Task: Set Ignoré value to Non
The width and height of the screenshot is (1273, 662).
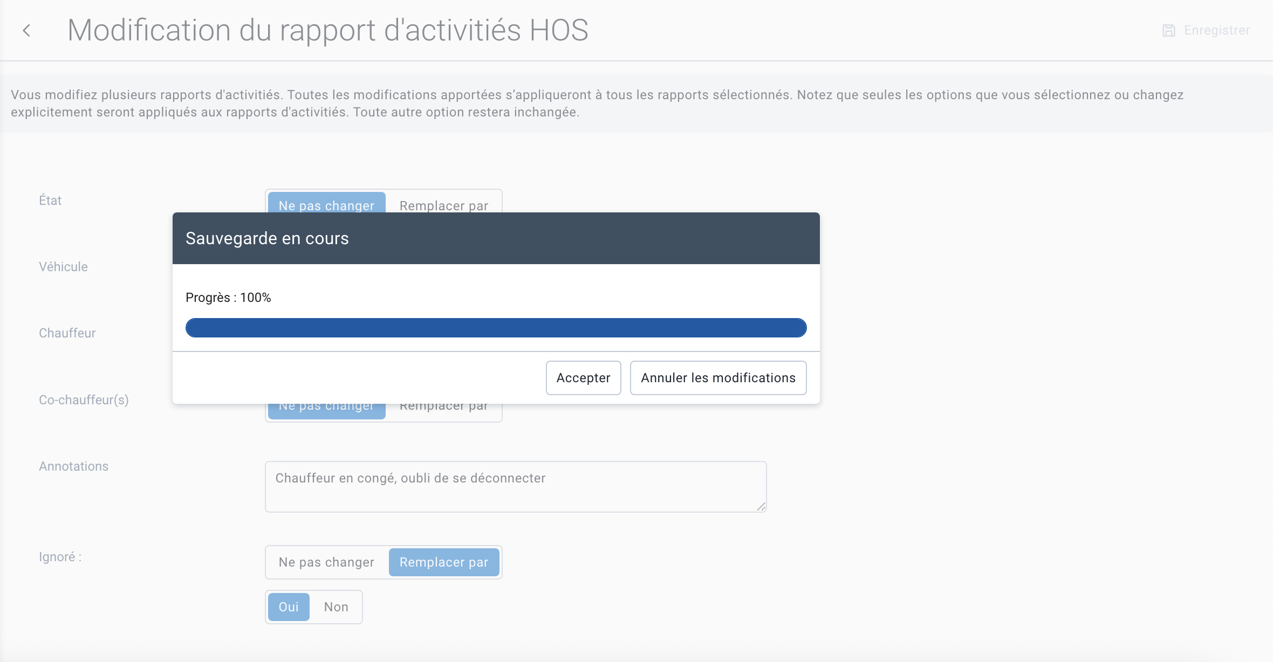Action: click(336, 607)
